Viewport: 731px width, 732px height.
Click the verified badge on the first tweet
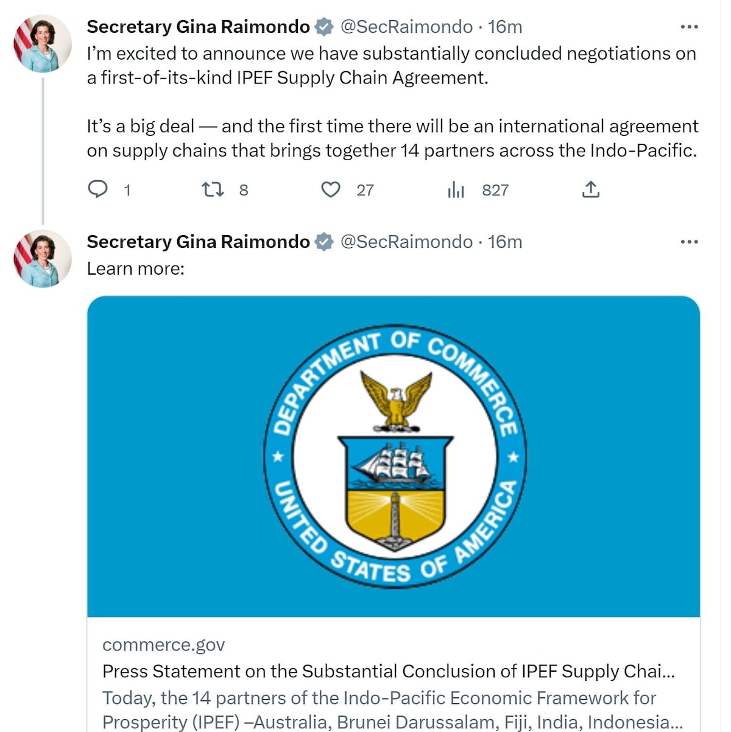click(324, 27)
